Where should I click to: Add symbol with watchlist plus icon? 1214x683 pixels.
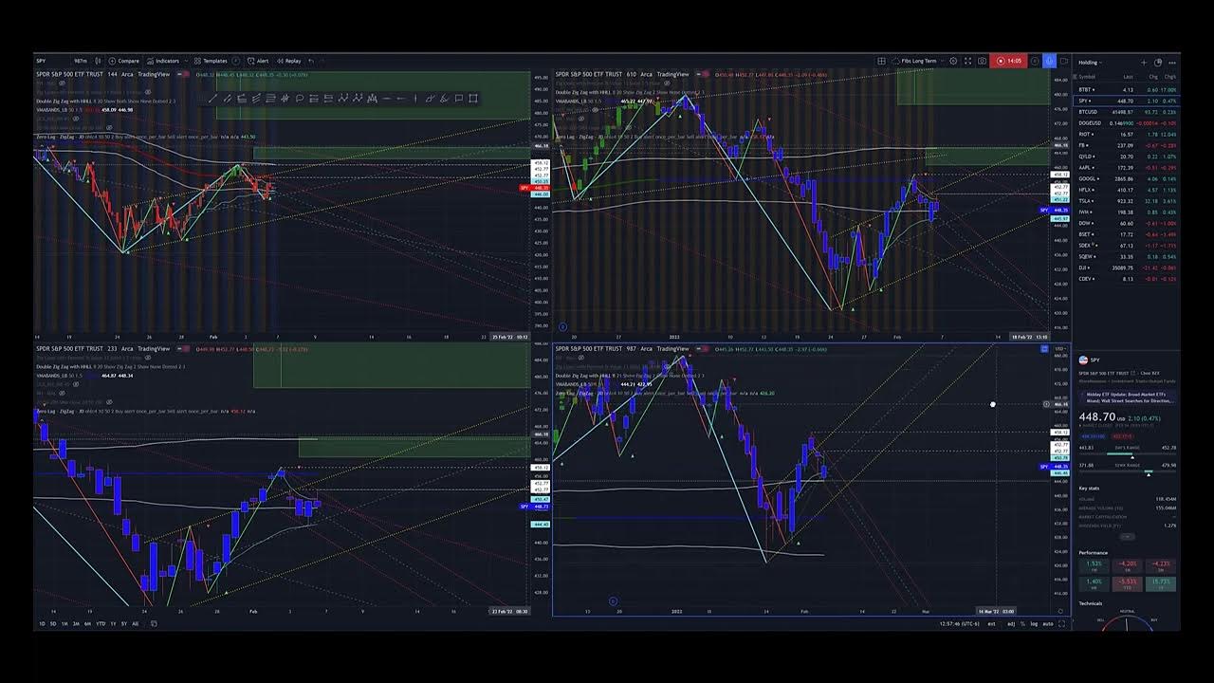(x=1144, y=62)
